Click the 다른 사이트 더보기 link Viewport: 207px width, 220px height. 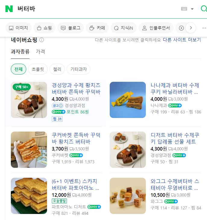[182, 40]
